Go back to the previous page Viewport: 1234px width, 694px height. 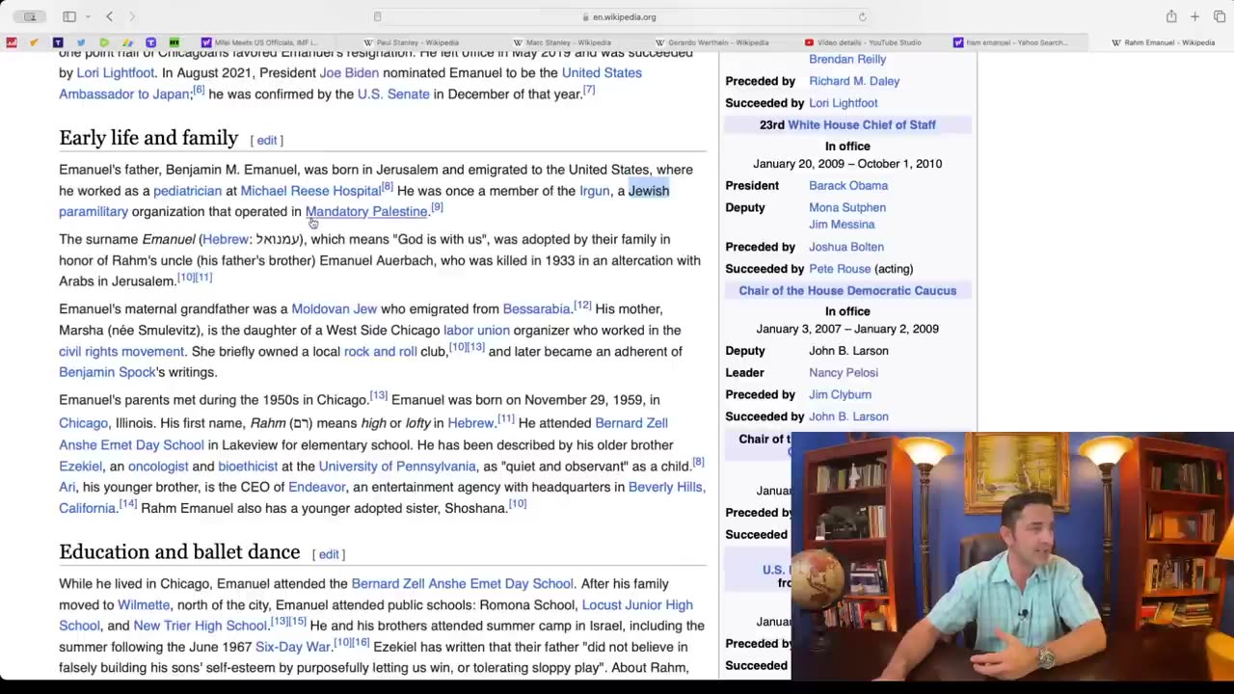coord(109,16)
